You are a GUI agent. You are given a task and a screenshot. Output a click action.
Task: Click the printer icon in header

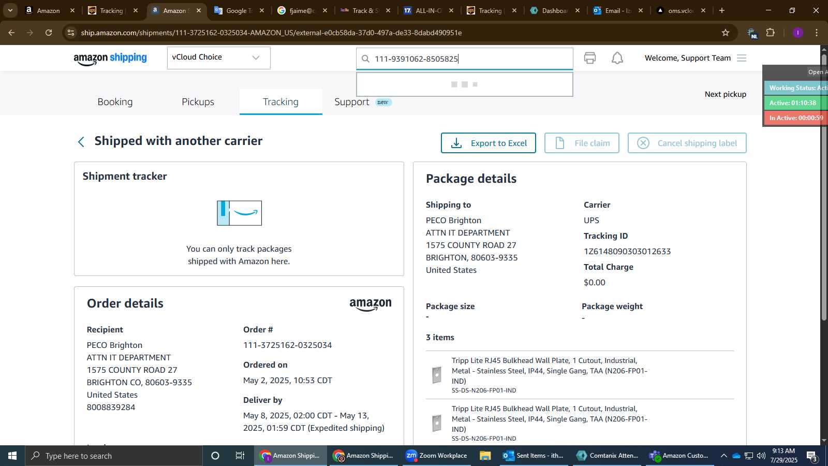[589, 58]
